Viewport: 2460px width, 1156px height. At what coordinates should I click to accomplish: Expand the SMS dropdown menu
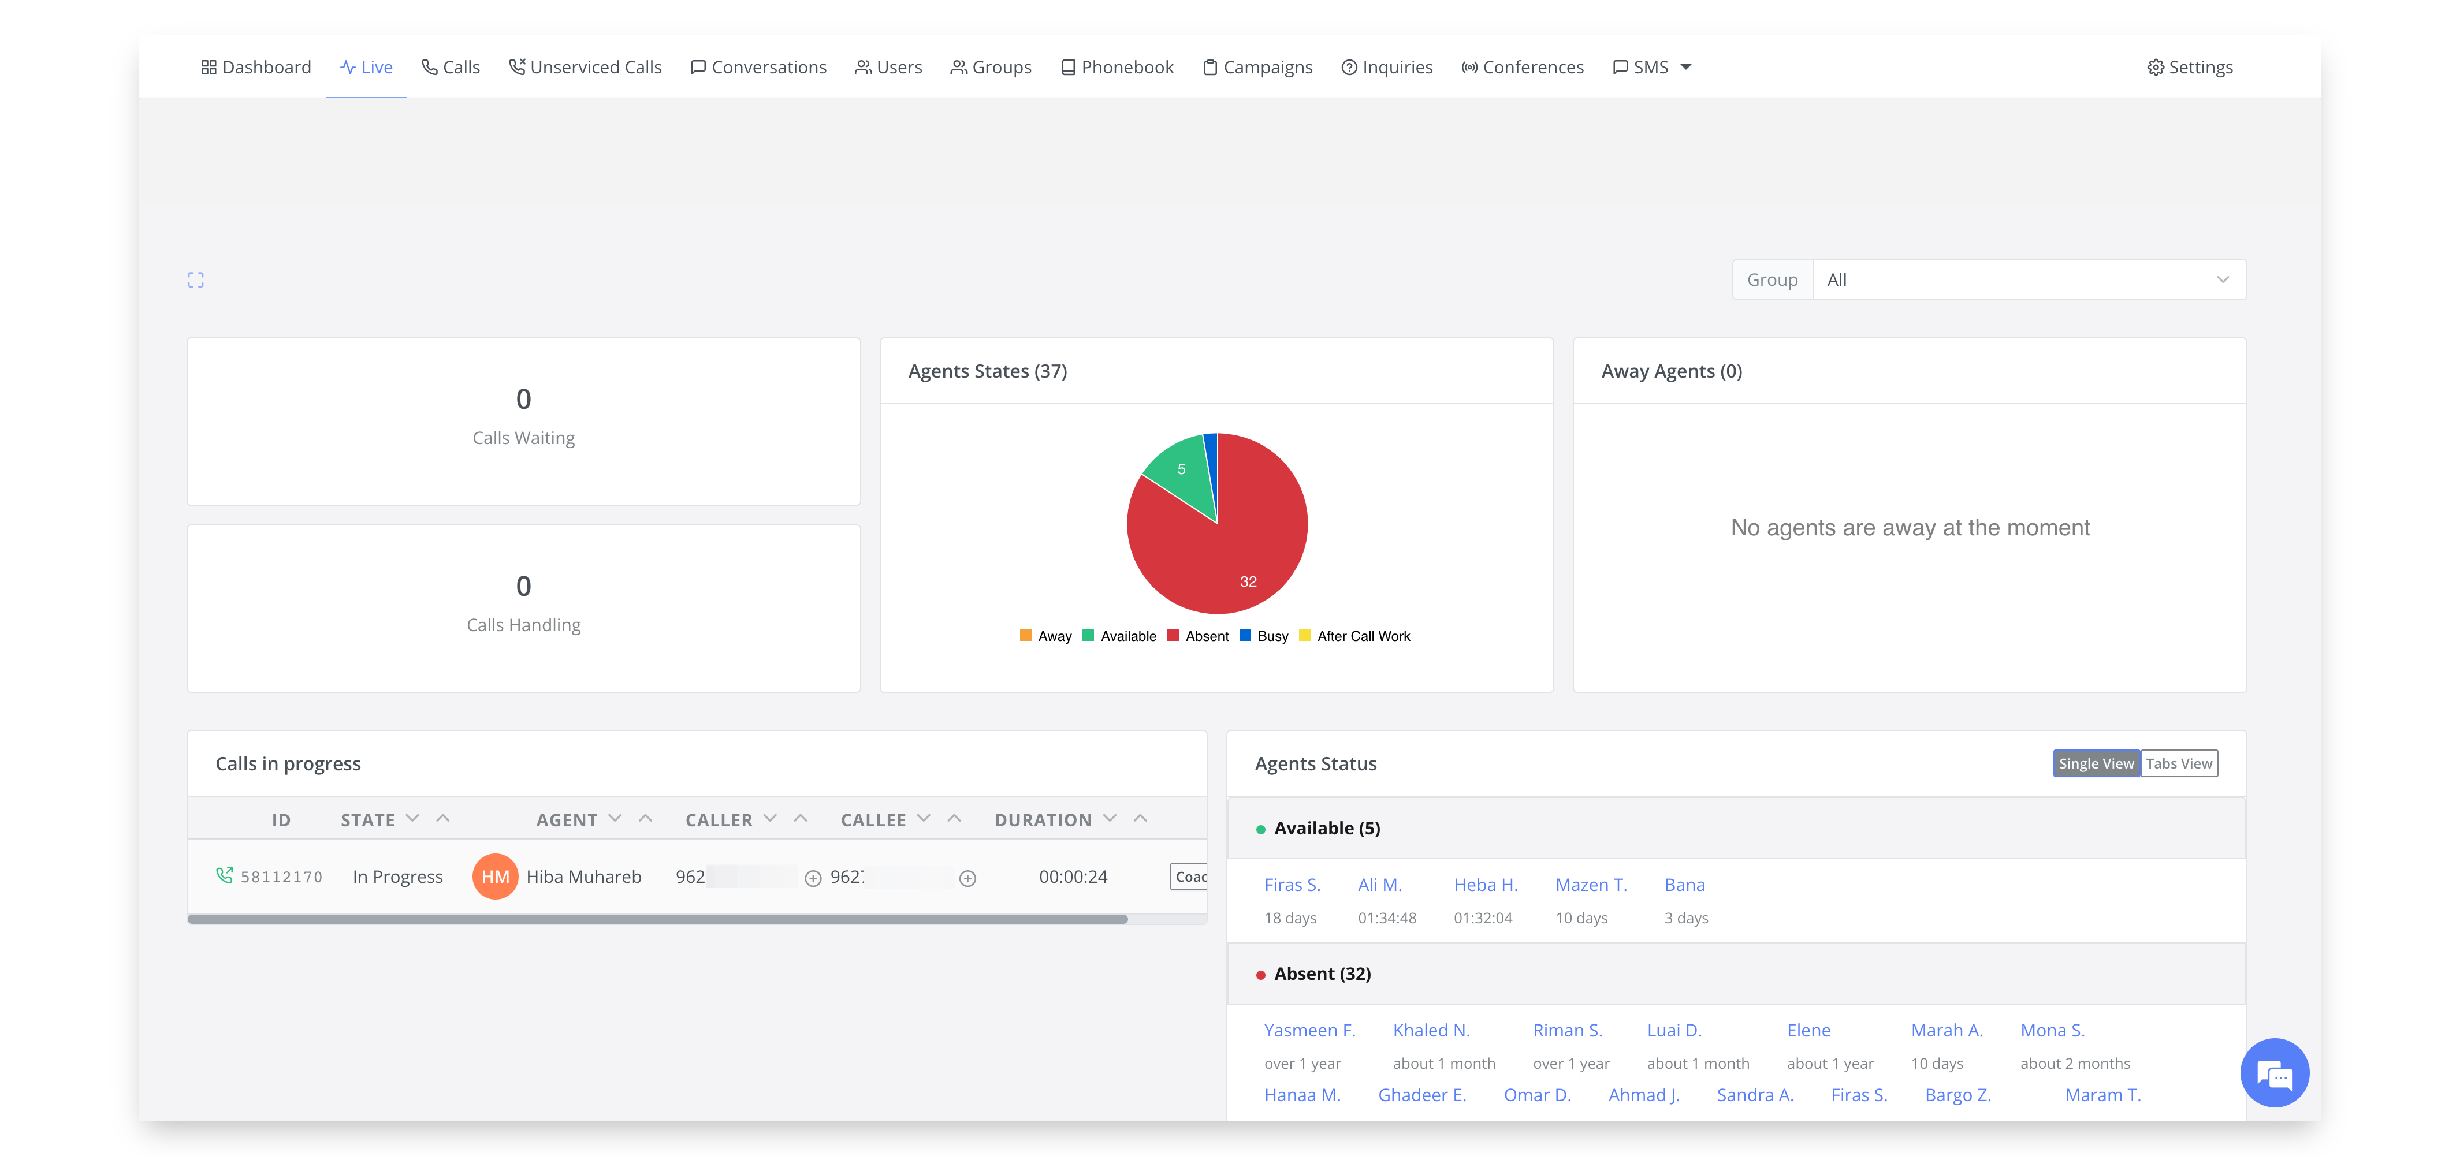1652,67
